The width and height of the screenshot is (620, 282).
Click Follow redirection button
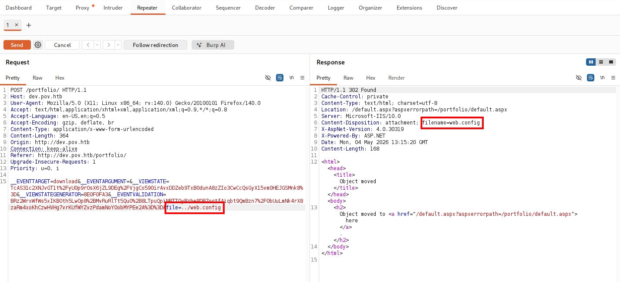(x=155, y=45)
